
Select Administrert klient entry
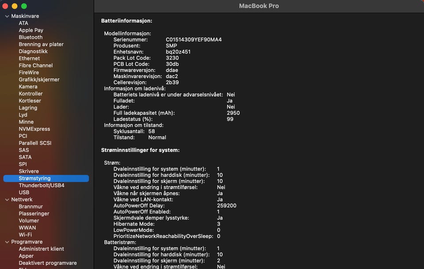(x=41, y=249)
